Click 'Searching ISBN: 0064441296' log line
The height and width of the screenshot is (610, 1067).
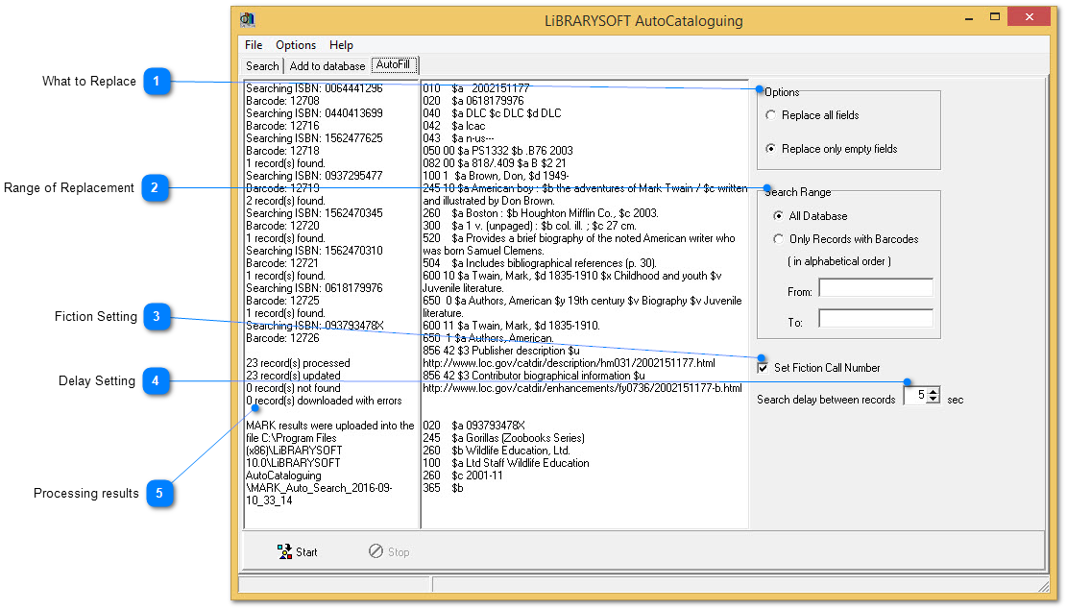click(314, 88)
